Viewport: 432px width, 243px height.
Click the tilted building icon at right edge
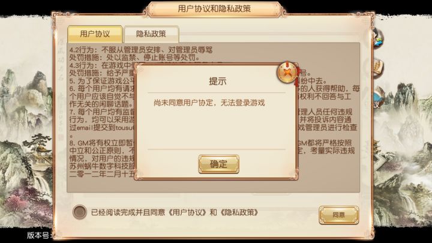click(x=380, y=160)
